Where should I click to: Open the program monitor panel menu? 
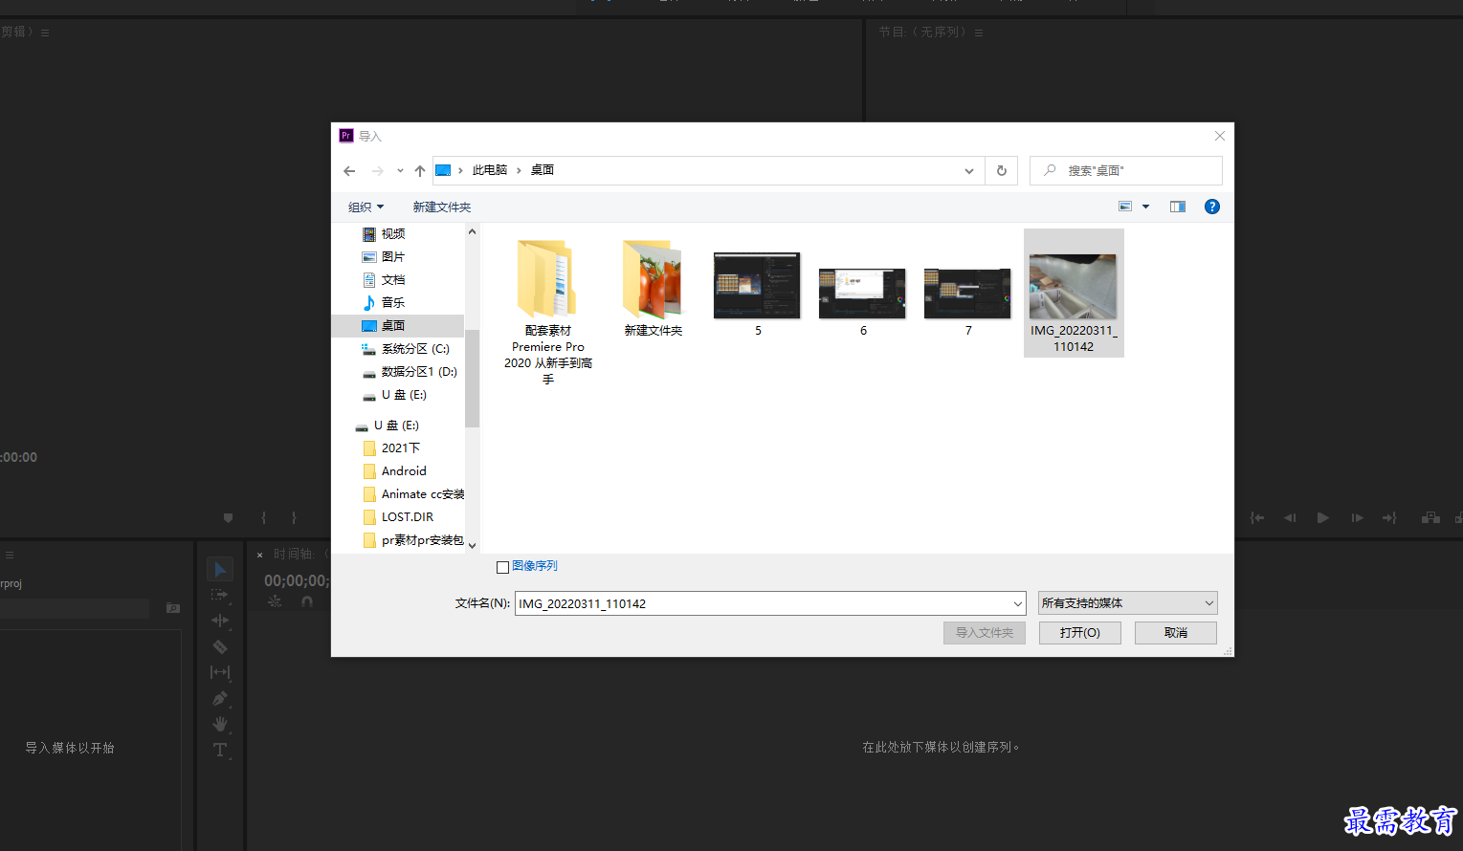click(x=978, y=33)
